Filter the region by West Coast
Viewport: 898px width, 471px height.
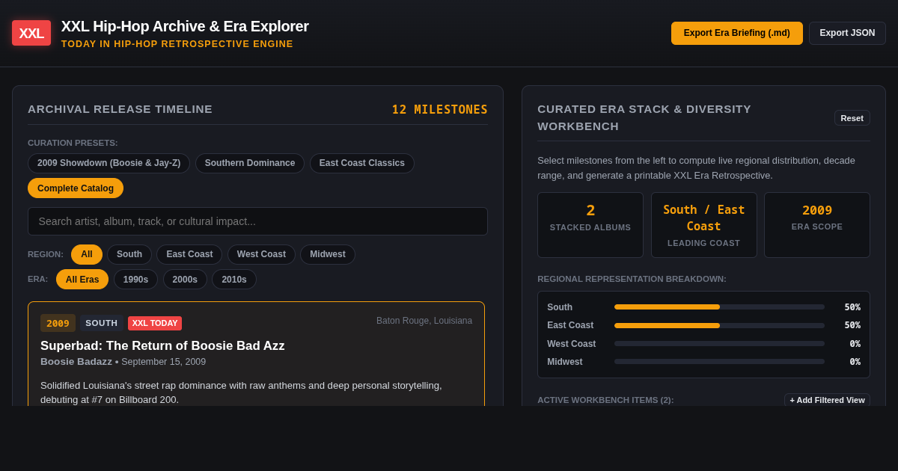click(x=261, y=254)
